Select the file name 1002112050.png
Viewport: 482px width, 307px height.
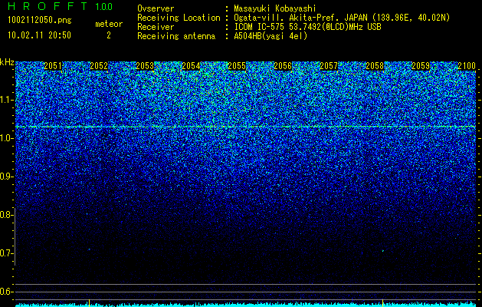click(40, 21)
